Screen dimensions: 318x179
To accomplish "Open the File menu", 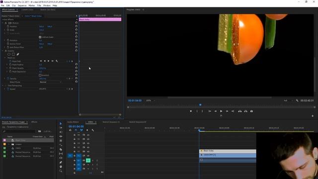I will [x=2, y=5].
